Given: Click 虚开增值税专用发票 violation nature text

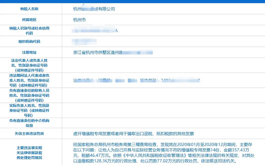Looking at the screenshot, I should coord(133,134).
